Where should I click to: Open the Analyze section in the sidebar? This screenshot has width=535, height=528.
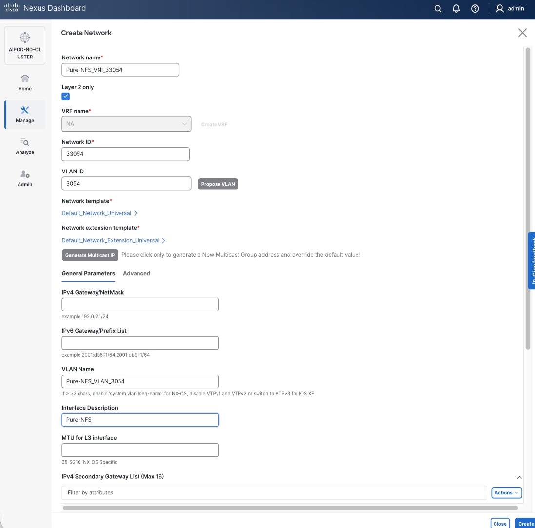point(25,145)
